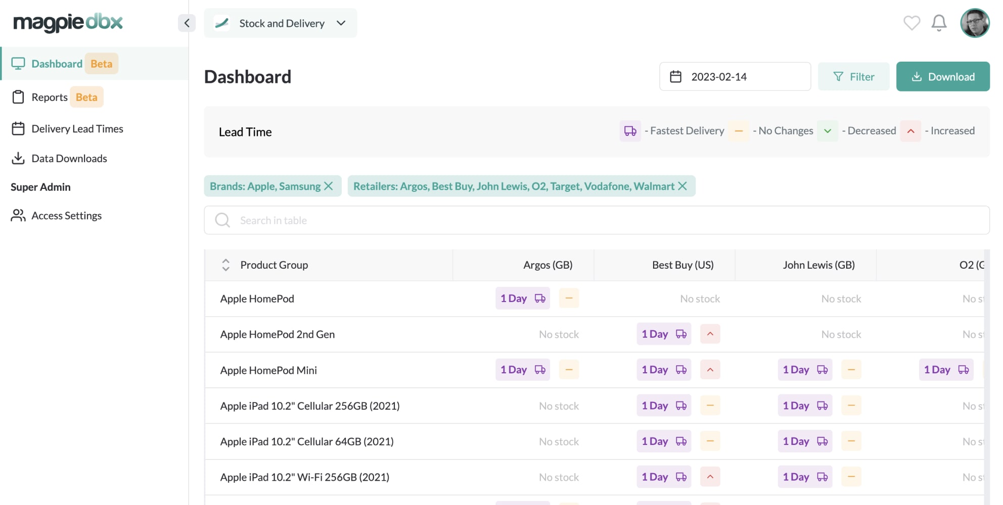Click the Download button
1003x505 pixels.
pos(943,77)
